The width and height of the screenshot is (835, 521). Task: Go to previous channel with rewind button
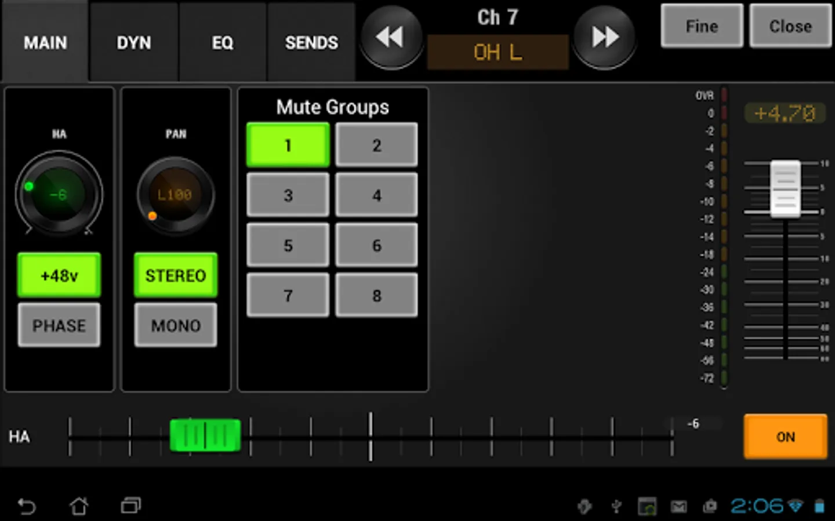pos(391,37)
